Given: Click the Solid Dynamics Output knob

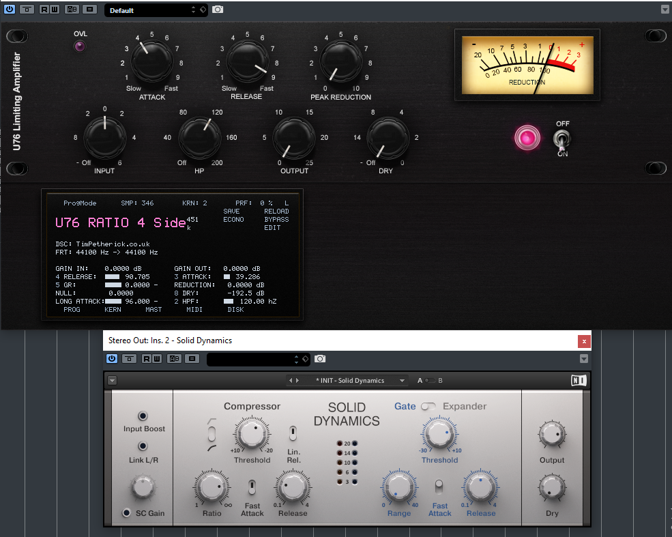Looking at the screenshot, I should pyautogui.click(x=552, y=435).
